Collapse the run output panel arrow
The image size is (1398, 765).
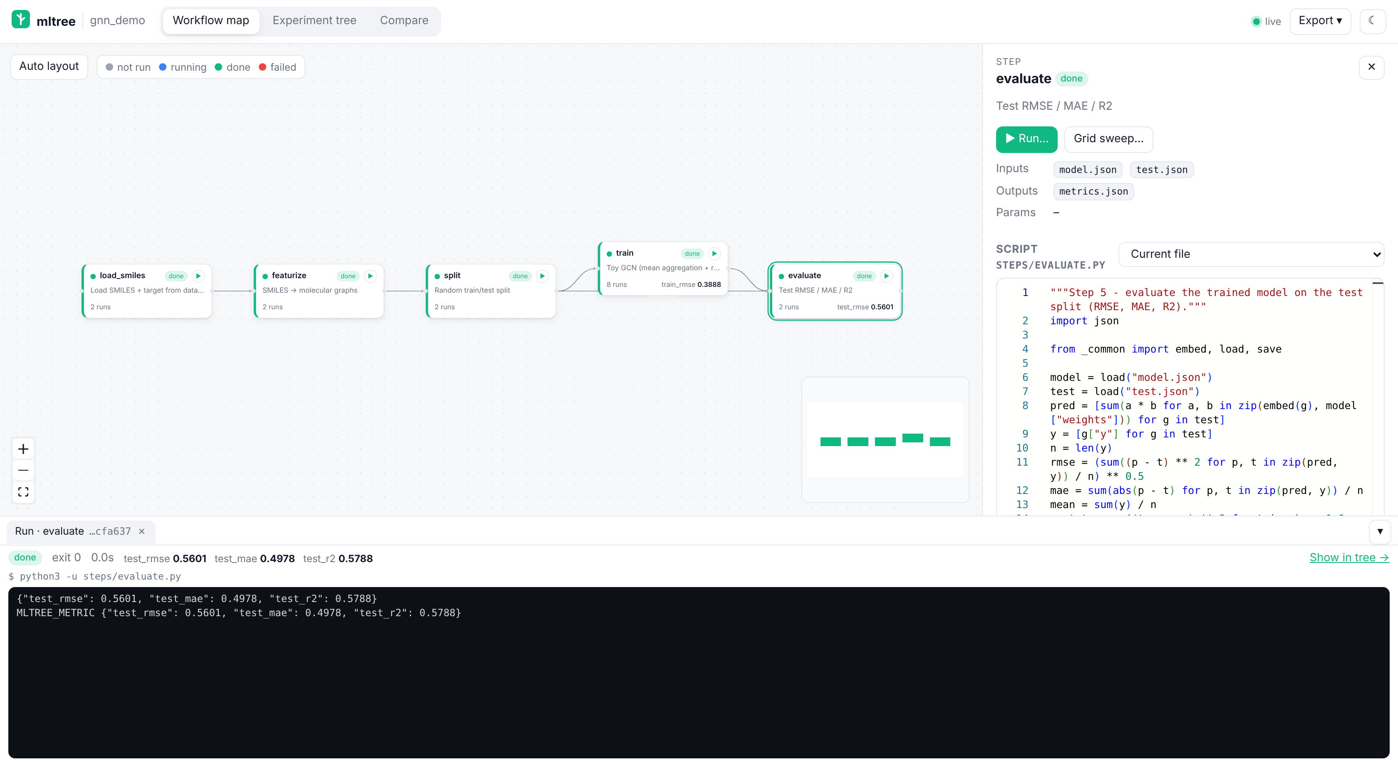(1380, 531)
